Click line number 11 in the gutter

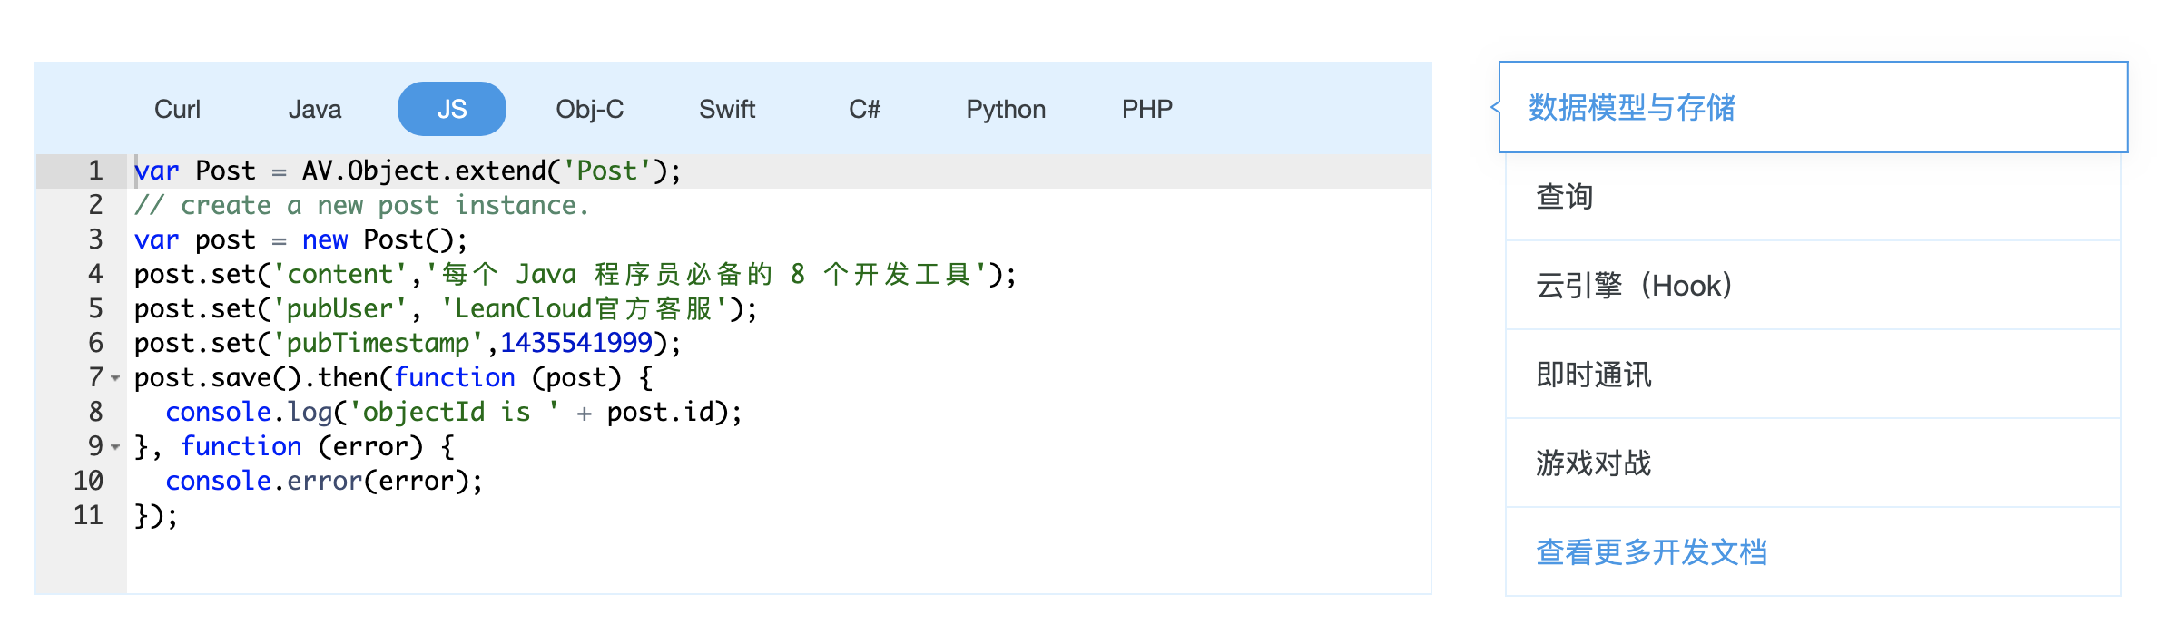(88, 515)
